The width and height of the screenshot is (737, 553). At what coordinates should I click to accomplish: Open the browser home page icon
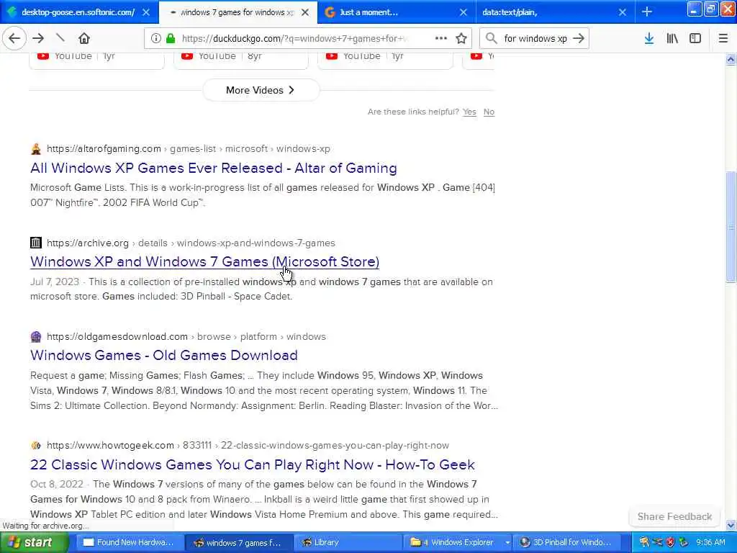(83, 38)
